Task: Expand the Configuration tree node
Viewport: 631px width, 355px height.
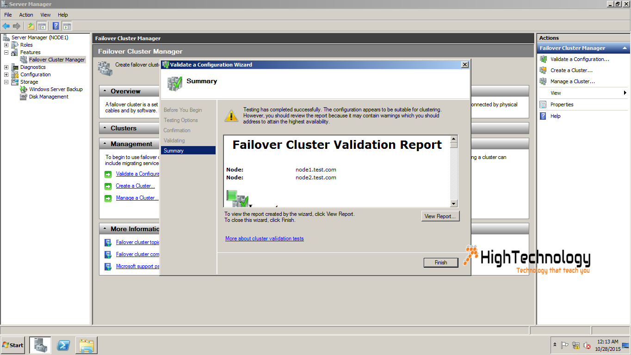Action: point(6,74)
